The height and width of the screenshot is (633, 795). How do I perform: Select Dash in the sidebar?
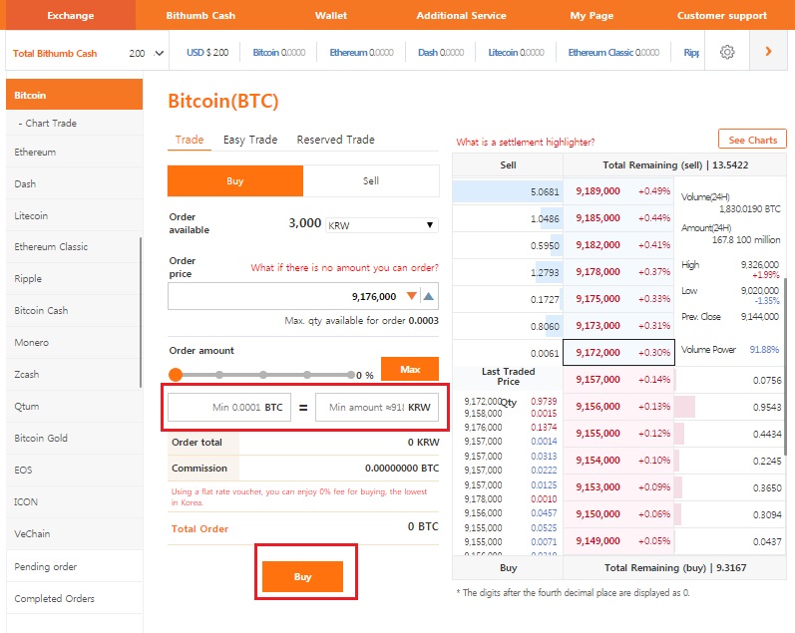click(x=74, y=183)
